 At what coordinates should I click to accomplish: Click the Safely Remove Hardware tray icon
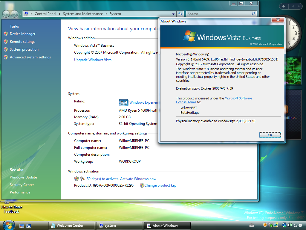coord(270,225)
